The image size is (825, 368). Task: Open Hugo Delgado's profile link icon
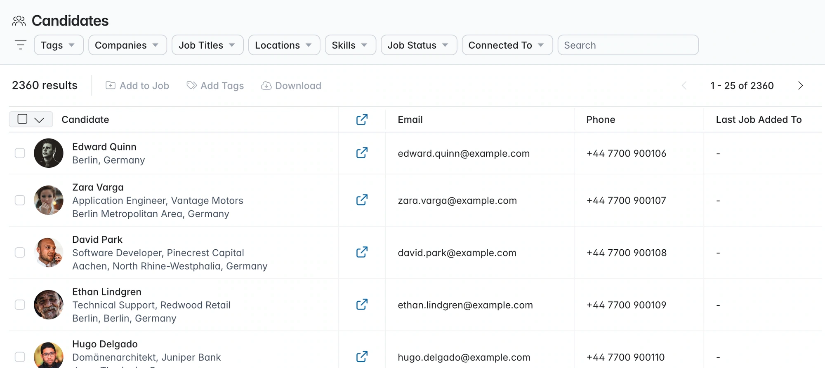point(362,357)
